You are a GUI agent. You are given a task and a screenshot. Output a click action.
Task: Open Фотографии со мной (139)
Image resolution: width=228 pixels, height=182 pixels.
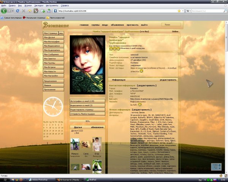[87, 101]
